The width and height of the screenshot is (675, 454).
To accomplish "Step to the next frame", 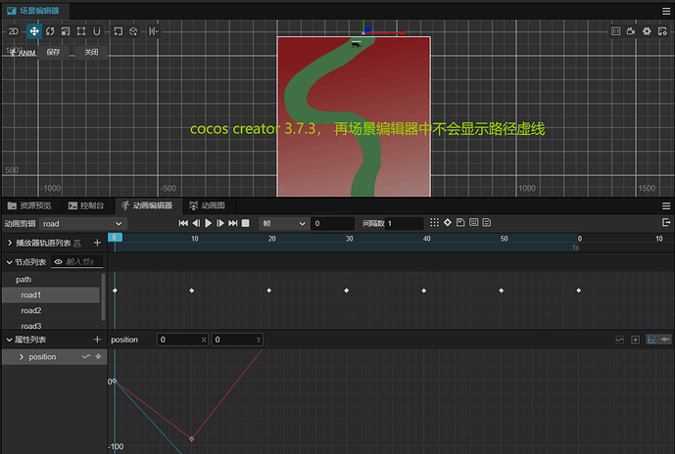I will pos(220,223).
